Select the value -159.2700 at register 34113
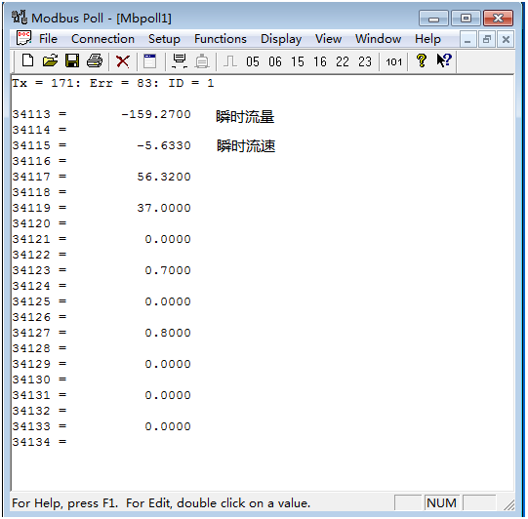The height and width of the screenshot is (519, 528). (156, 114)
